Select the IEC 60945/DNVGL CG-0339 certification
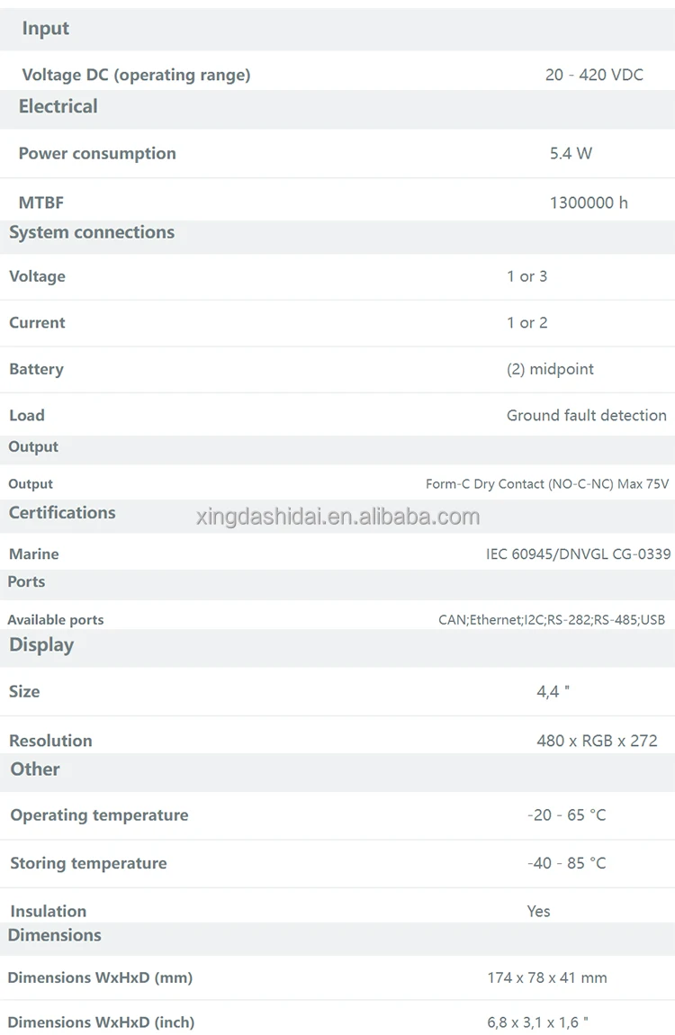 point(578,553)
